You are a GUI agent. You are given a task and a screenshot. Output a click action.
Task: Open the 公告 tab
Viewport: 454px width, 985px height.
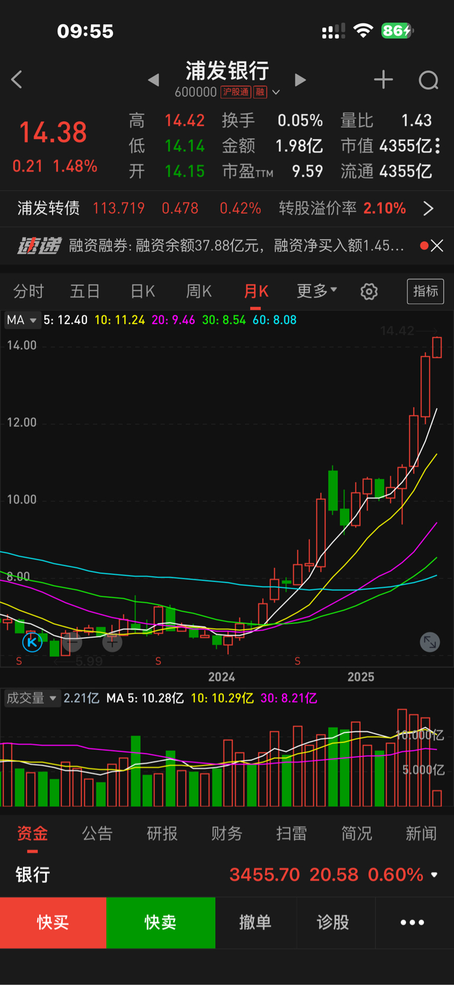[x=97, y=834]
